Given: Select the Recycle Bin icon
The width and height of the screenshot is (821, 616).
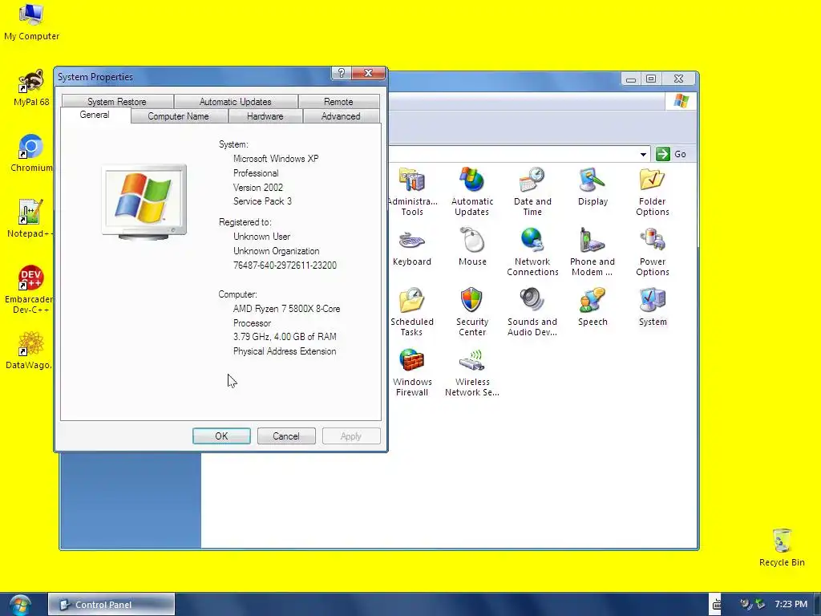Looking at the screenshot, I should tap(782, 547).
